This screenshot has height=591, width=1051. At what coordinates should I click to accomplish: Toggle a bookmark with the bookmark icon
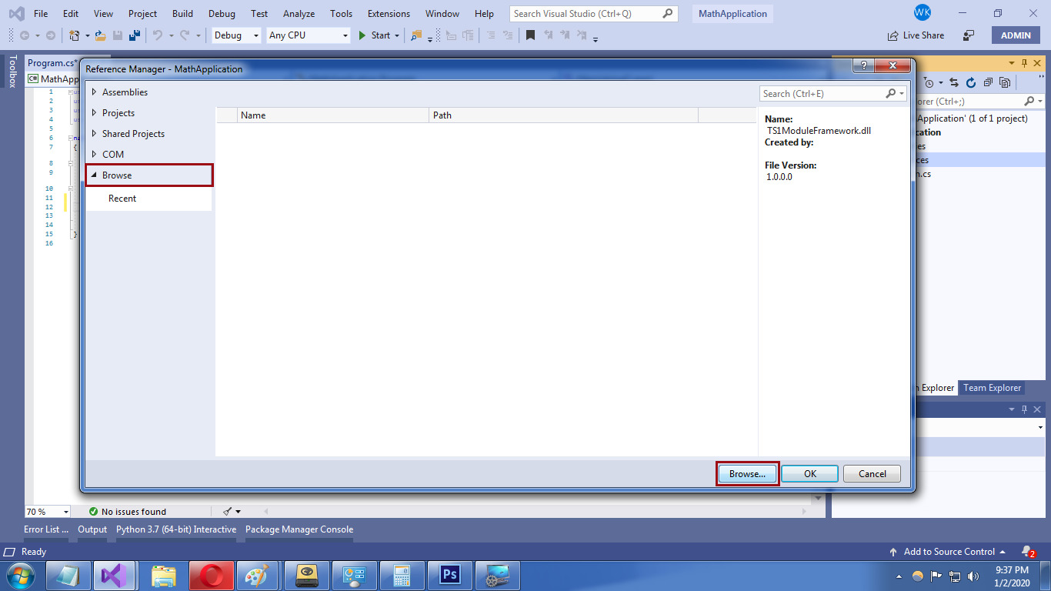(x=530, y=35)
